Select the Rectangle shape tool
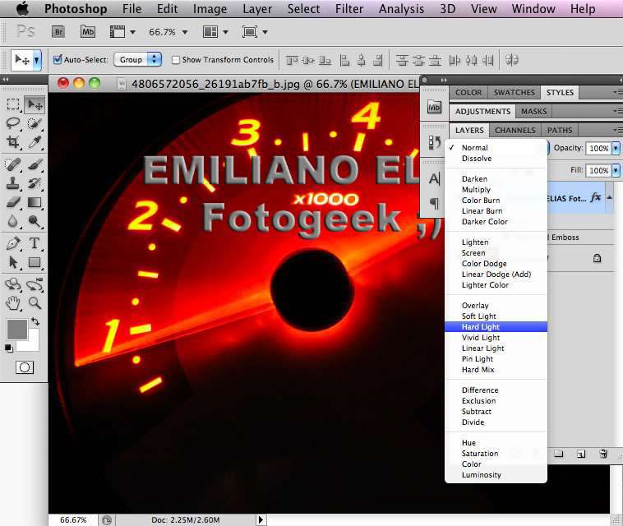Image resolution: width=623 pixels, height=526 pixels. (x=35, y=262)
